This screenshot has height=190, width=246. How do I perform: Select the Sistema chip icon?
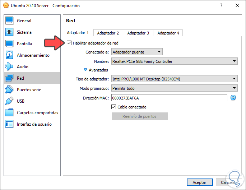pos(10,32)
